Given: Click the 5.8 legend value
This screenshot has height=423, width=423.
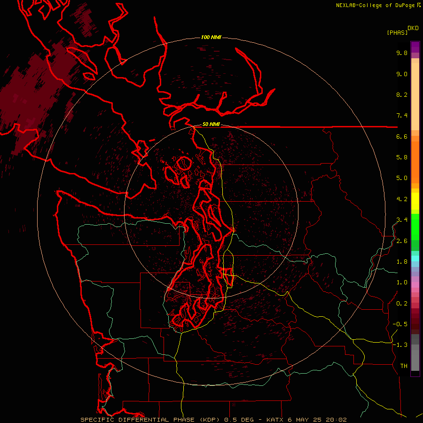Looking at the screenshot, I should tap(402, 157).
